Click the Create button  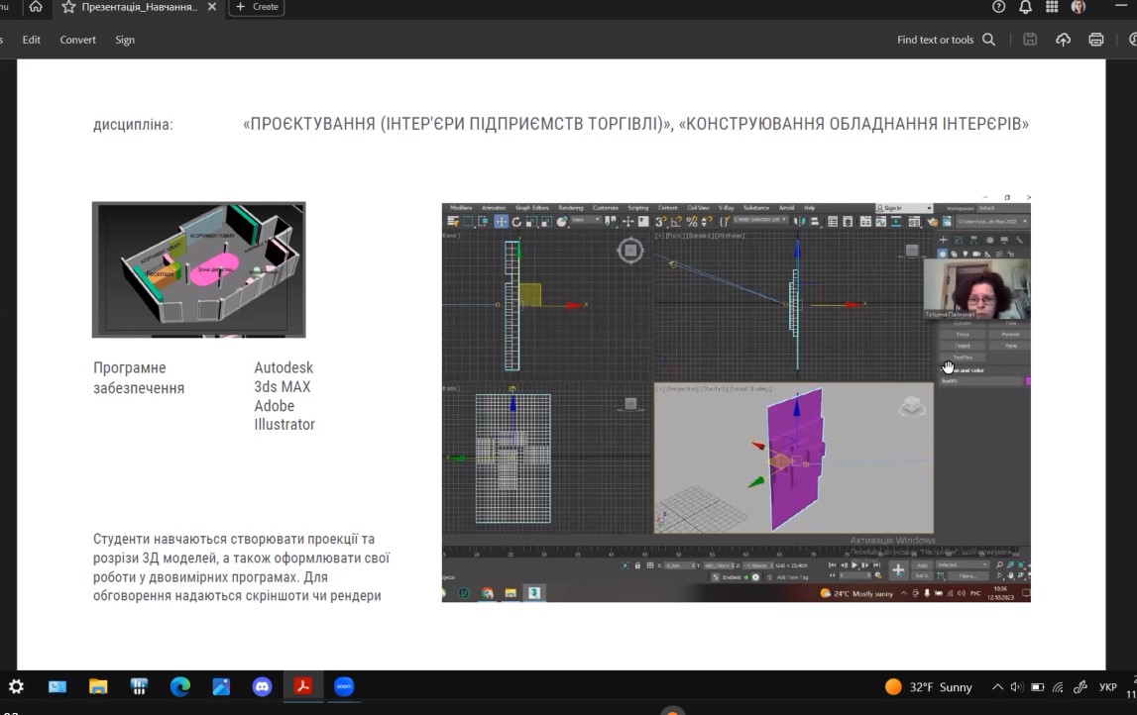[257, 7]
